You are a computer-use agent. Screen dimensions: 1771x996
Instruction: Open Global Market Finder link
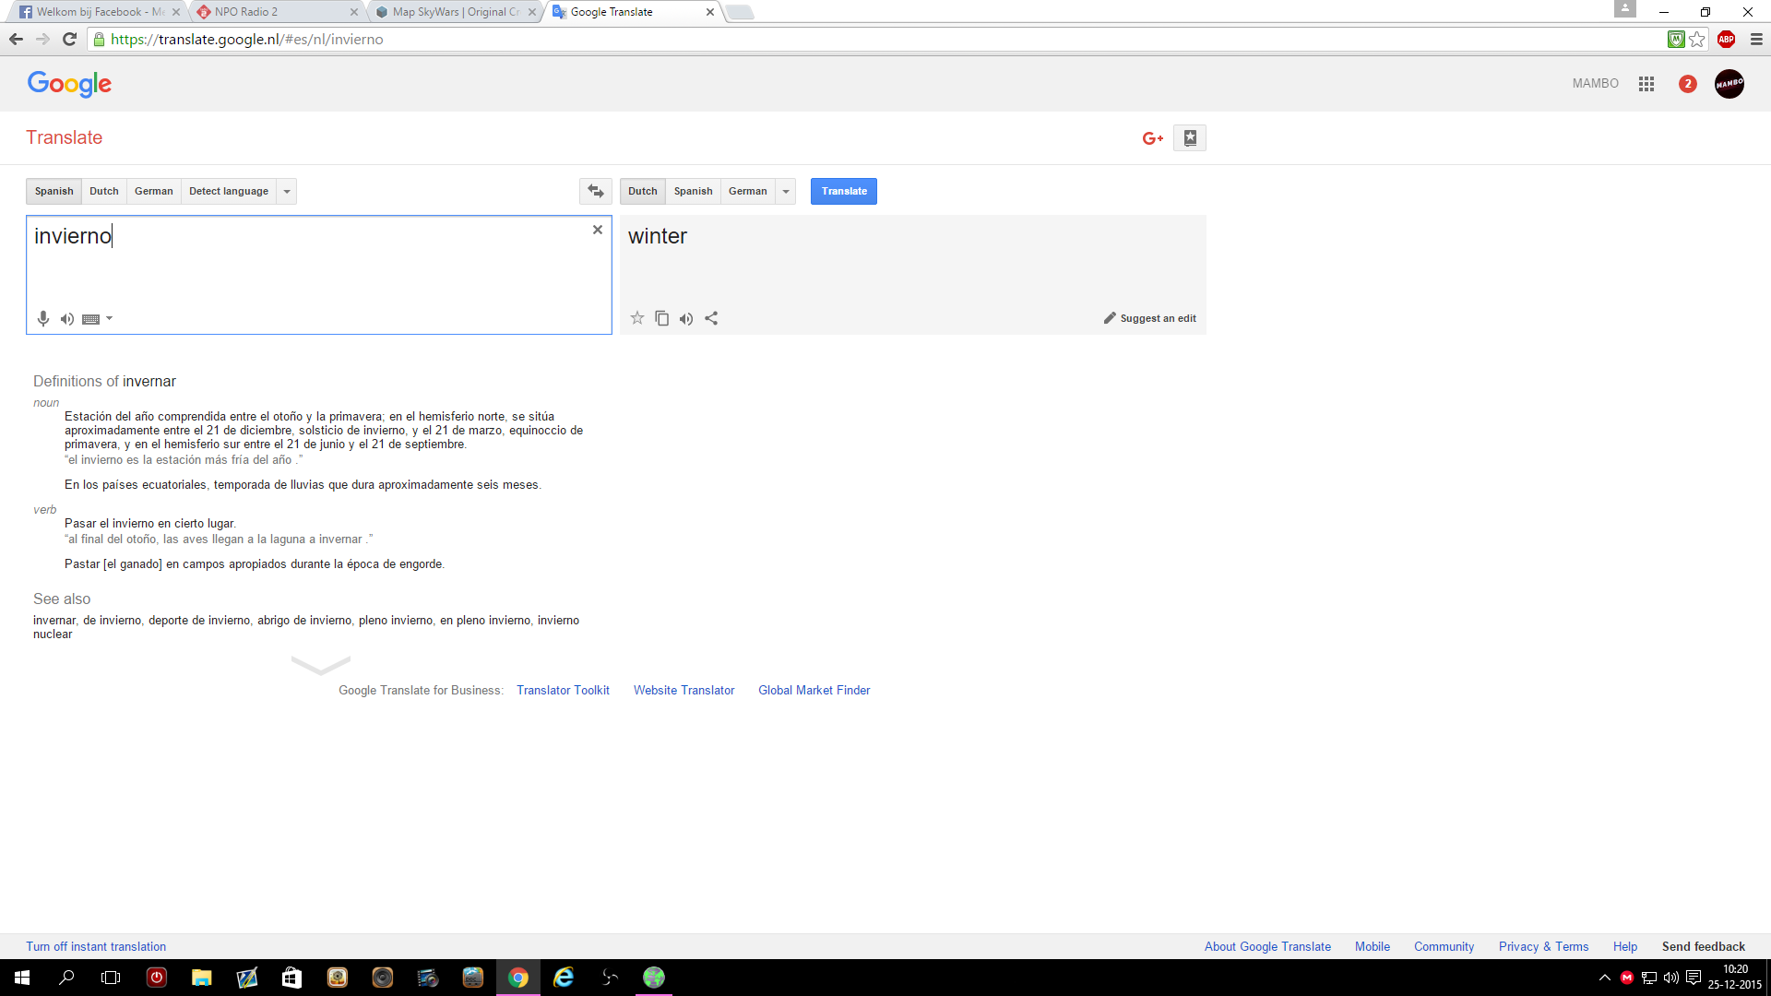tap(814, 690)
